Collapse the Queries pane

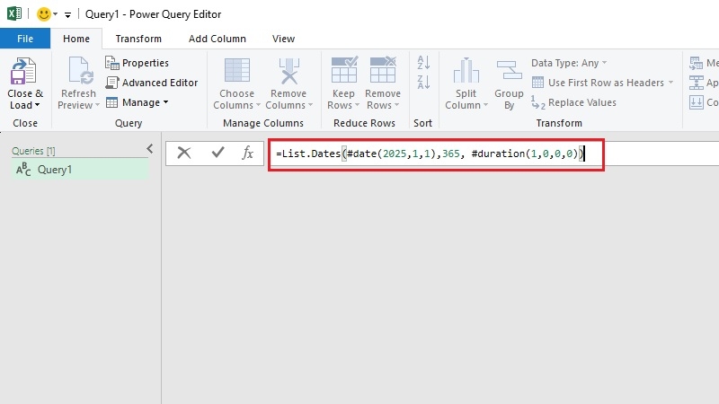coord(150,149)
